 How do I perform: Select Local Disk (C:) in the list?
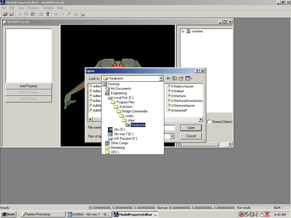point(123,98)
